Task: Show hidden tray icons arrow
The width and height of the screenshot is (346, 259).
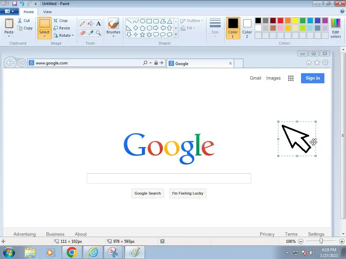Action: click(x=287, y=253)
